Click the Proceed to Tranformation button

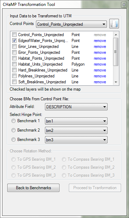95,188
